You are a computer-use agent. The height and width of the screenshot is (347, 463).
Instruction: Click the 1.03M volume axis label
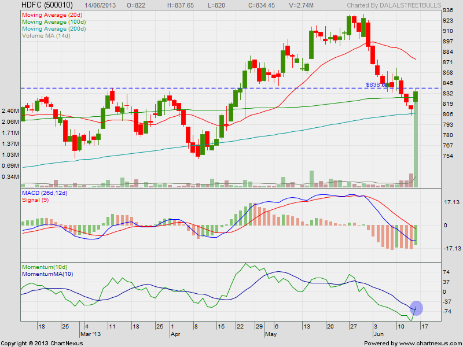10,155
